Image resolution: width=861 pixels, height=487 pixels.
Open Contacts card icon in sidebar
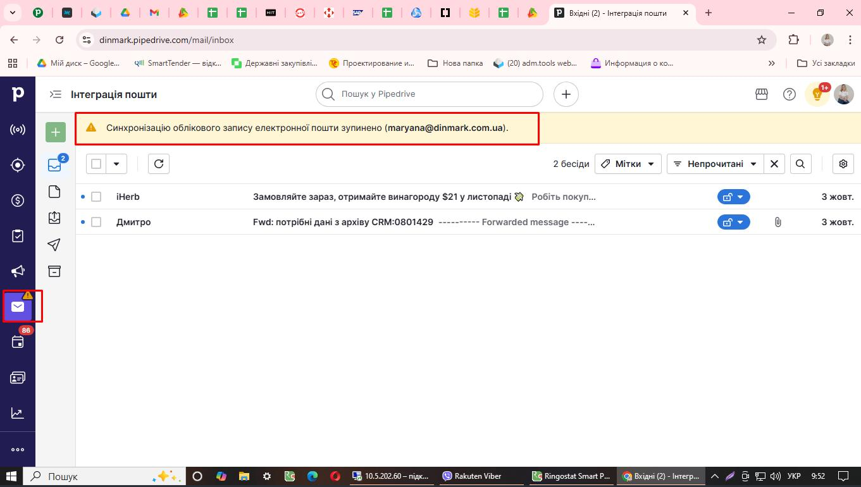pyautogui.click(x=18, y=378)
